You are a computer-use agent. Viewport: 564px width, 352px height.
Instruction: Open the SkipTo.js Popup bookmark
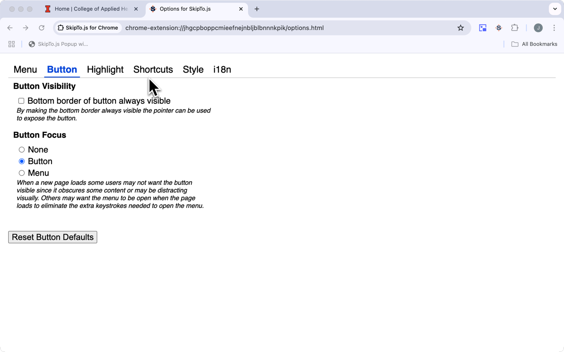58,44
